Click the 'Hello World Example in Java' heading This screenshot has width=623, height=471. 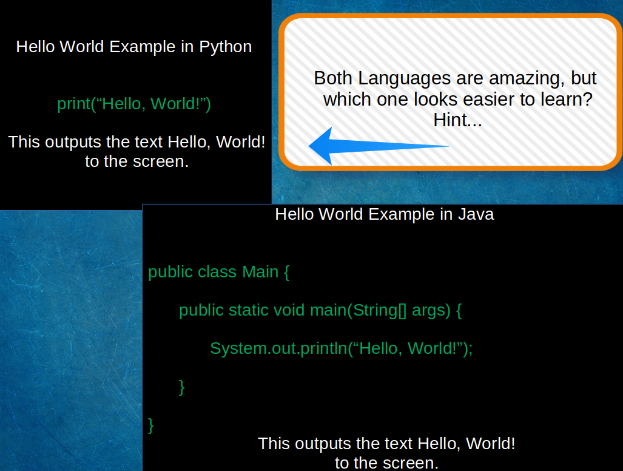[x=385, y=214]
